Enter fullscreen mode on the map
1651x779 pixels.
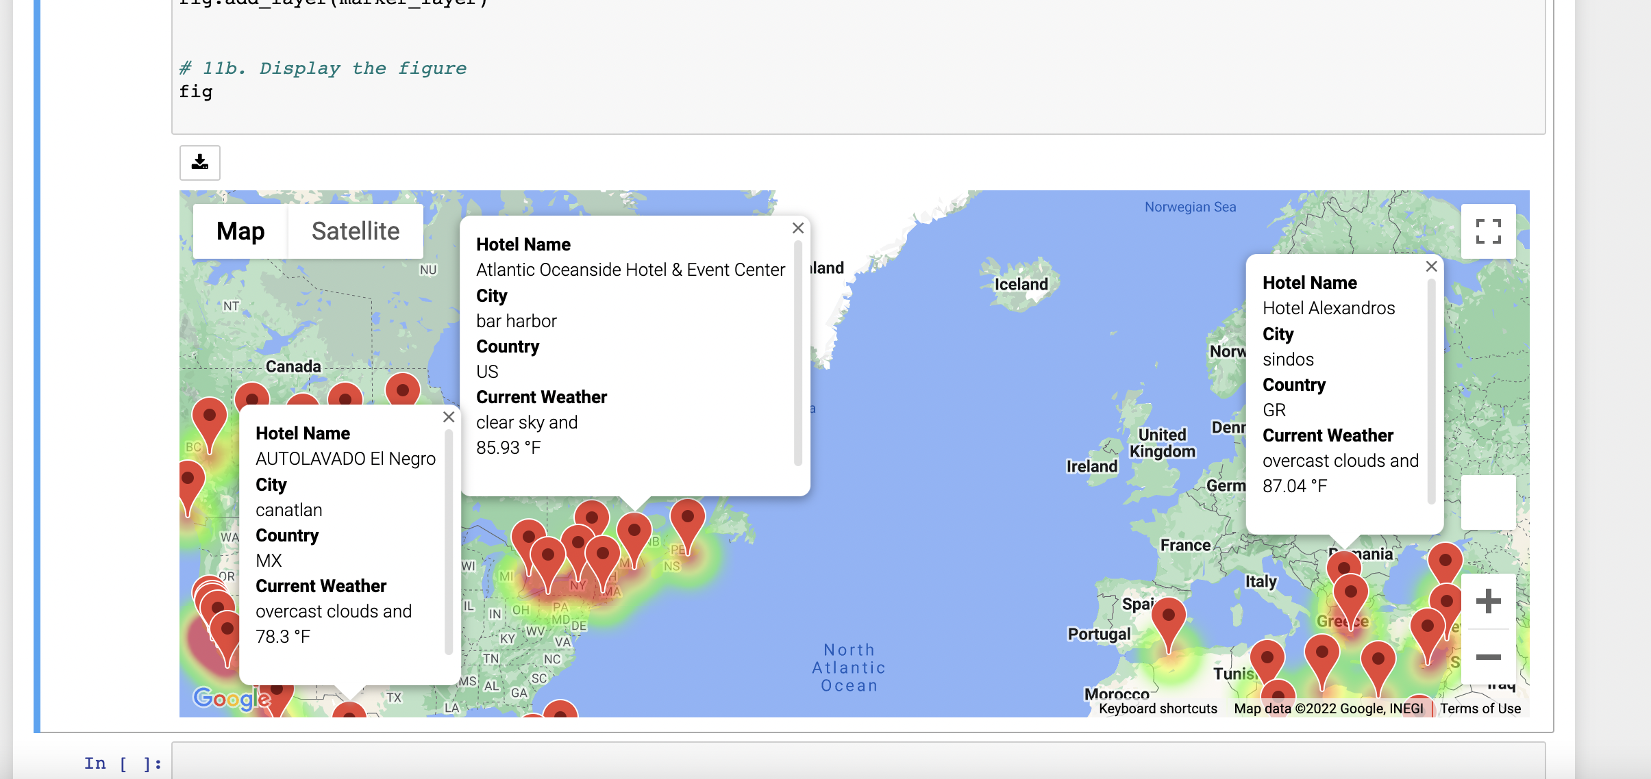pyautogui.click(x=1488, y=231)
